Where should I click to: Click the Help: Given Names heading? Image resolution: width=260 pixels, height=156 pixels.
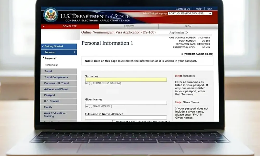[x=187, y=102]
